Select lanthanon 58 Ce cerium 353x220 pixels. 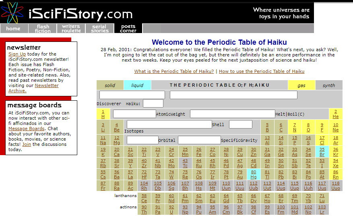[x=144, y=198]
